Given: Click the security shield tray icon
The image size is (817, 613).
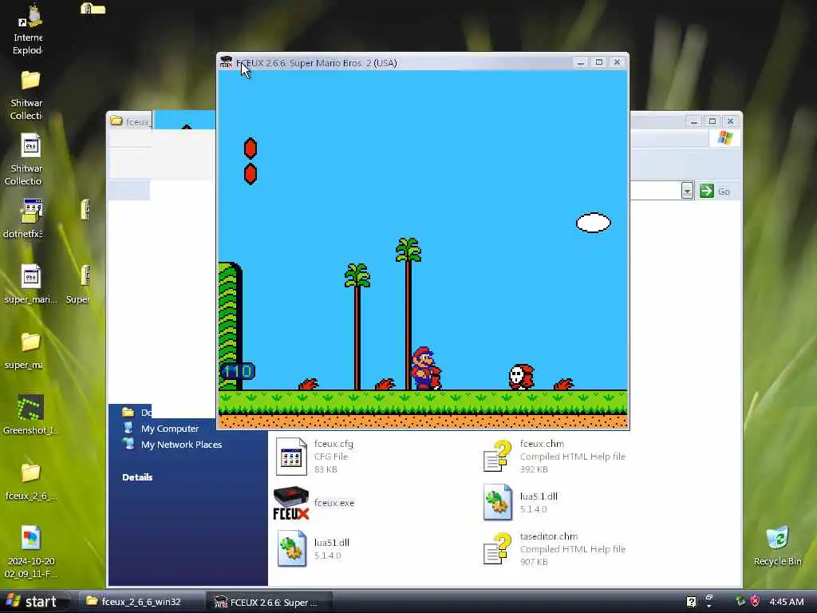Looking at the screenshot, I should (755, 601).
